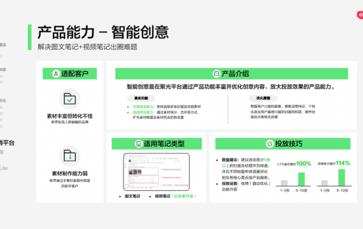Click the green 100% CTR value
Screen dimensions: 363x229
(304, 163)
